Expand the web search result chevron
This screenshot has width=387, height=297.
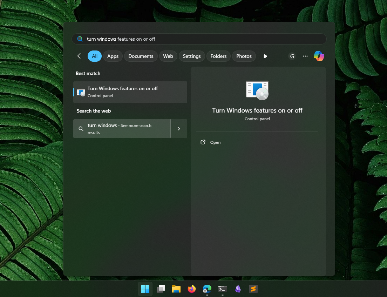[179, 129]
